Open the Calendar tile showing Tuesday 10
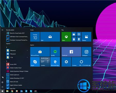Image resolution: width=116 pixels, height=93 pixels. pyautogui.click(x=35, y=37)
